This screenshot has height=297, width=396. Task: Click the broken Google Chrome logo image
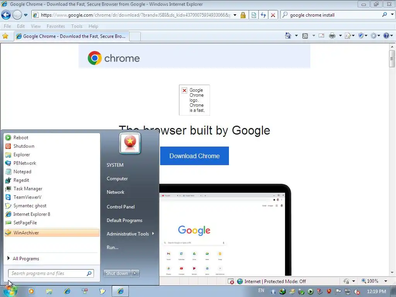coord(195,100)
